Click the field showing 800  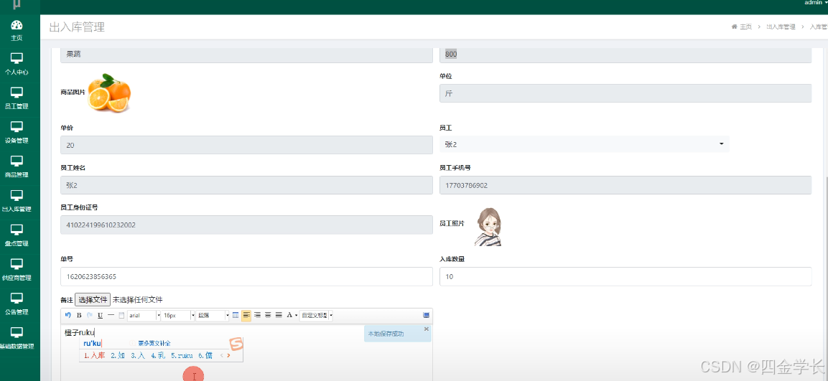[x=625, y=55]
